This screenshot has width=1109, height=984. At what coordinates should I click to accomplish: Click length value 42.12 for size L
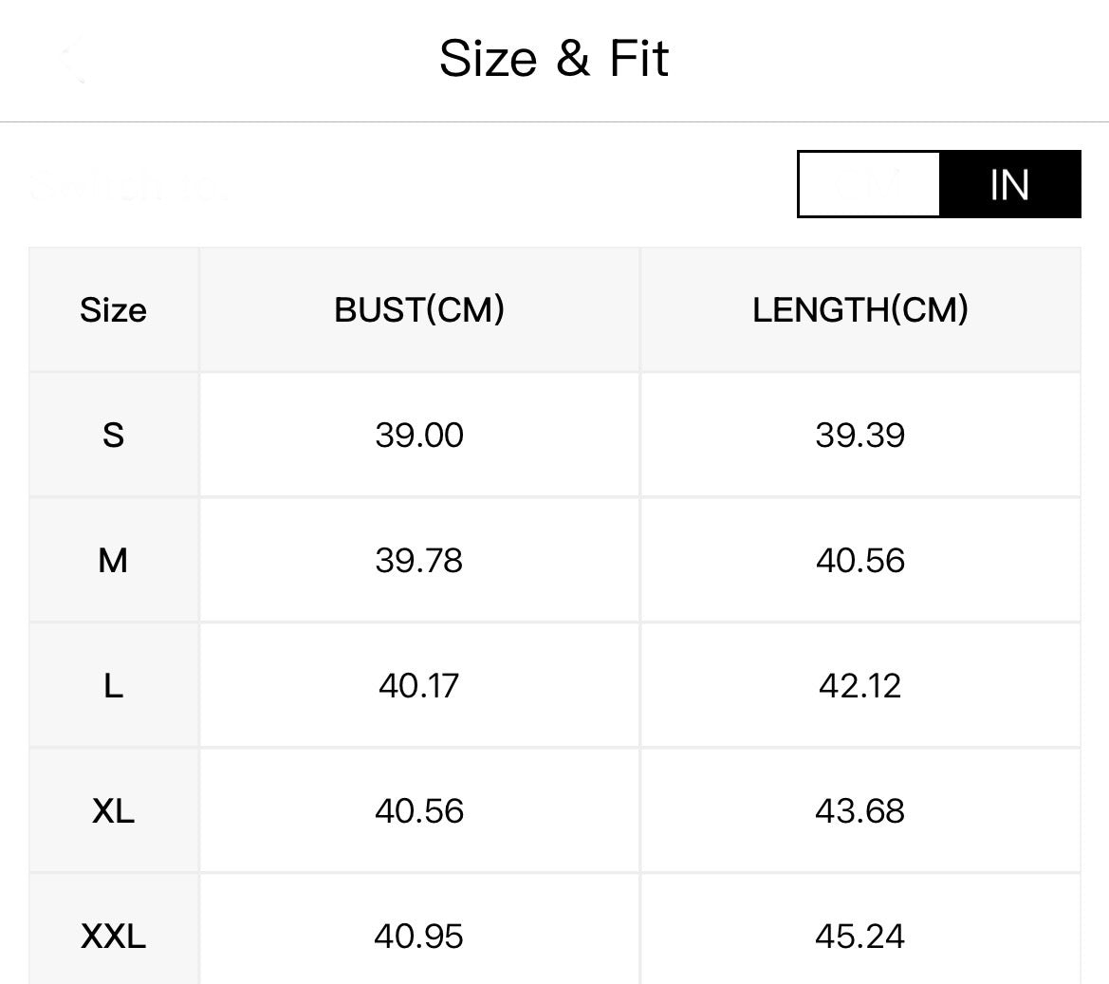(860, 686)
